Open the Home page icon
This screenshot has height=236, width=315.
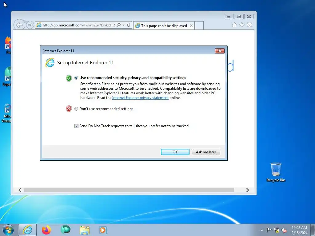click(234, 25)
